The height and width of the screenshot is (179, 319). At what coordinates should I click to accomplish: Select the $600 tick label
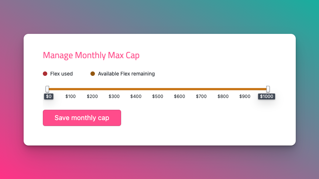[x=179, y=96]
